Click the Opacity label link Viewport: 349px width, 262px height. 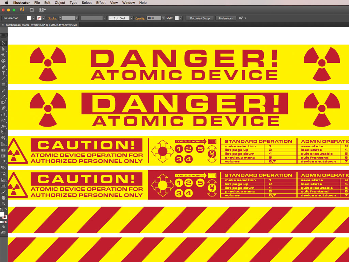click(x=140, y=18)
